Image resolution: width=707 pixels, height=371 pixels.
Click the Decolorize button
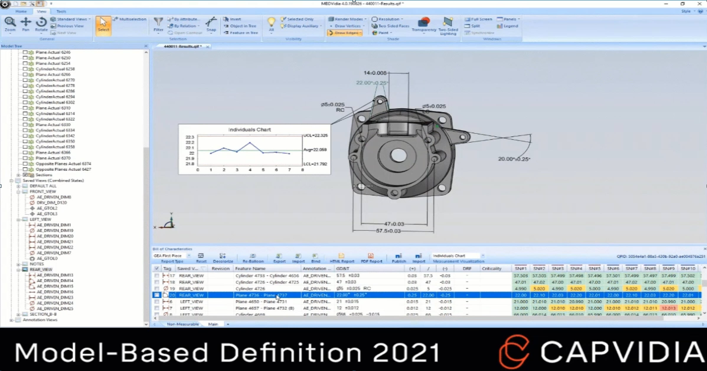point(223,257)
